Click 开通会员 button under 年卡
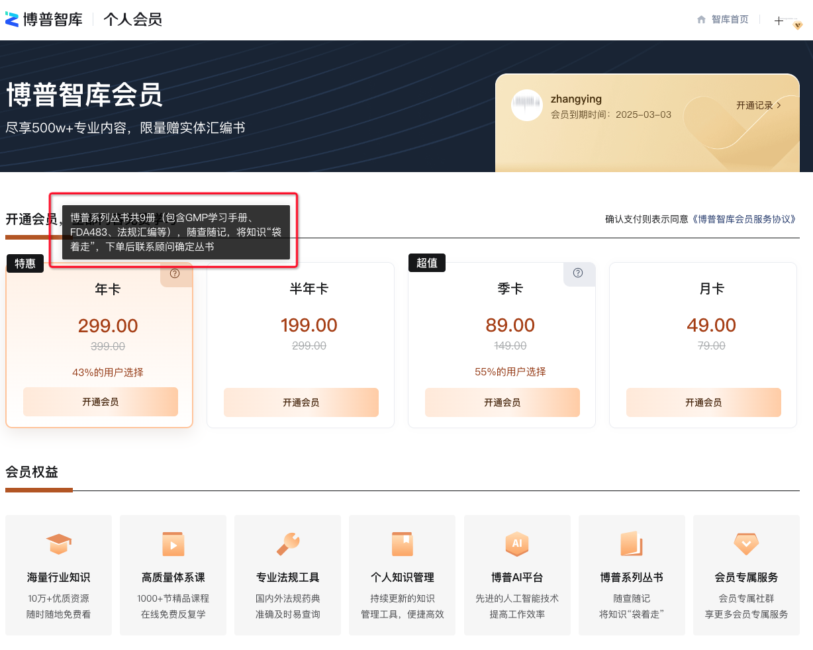Image resolution: width=813 pixels, height=650 pixels. [101, 402]
